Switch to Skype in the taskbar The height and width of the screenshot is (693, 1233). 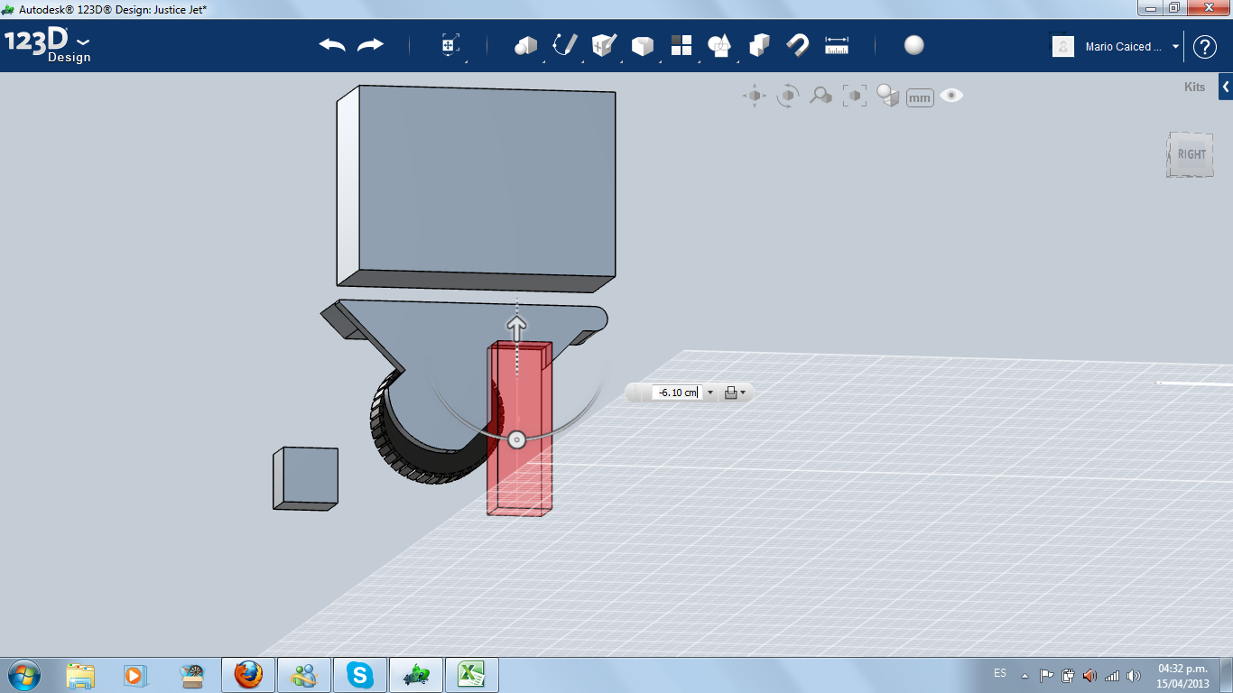tap(360, 675)
